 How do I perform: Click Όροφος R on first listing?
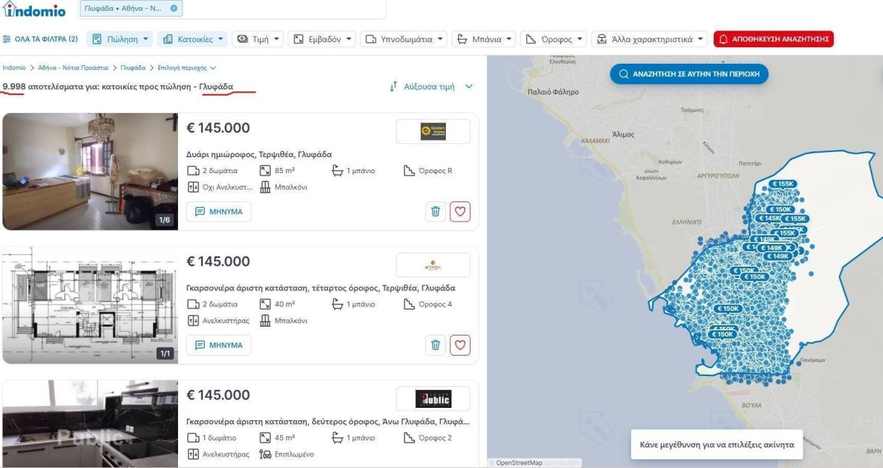click(x=428, y=171)
